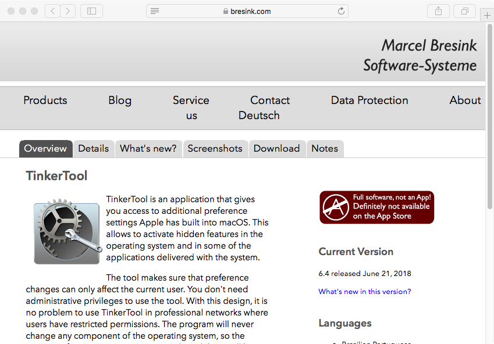View the Screenshots tab
Image resolution: width=494 pixels, height=344 pixels.
click(x=215, y=149)
